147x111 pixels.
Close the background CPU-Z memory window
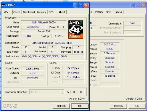pyautogui.click(x=144, y=5)
